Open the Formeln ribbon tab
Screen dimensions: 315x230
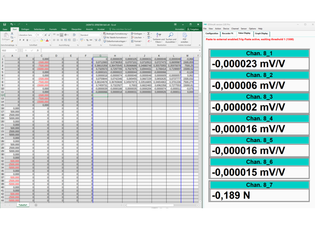(x=53, y=29)
